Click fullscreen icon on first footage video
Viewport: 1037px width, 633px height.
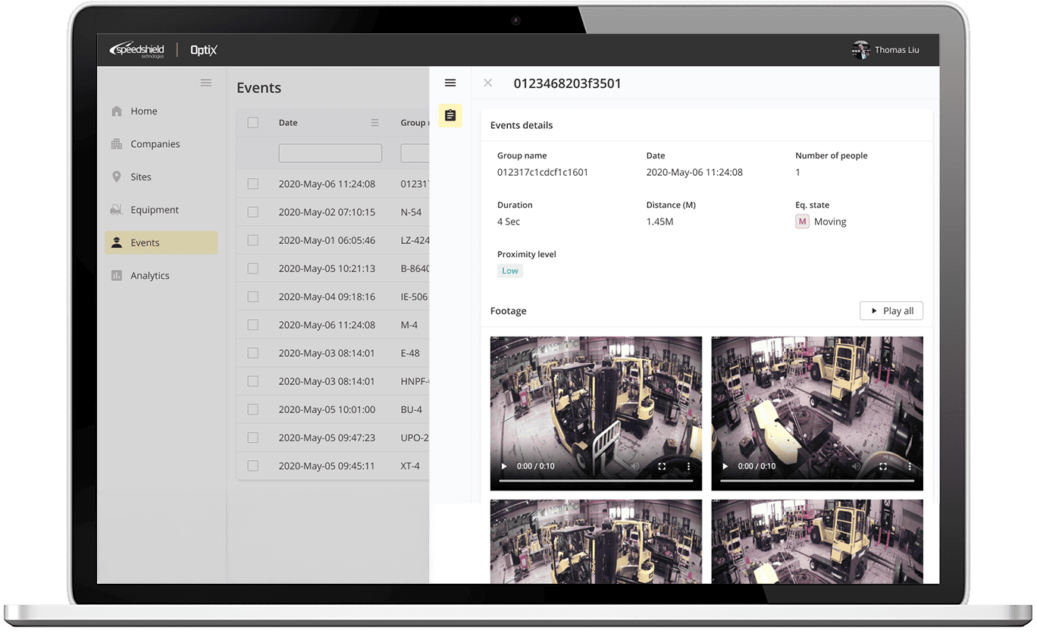(x=662, y=466)
